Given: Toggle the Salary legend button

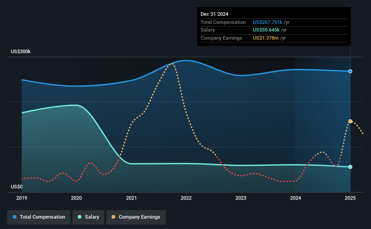Looking at the screenshot, I should (88, 217).
